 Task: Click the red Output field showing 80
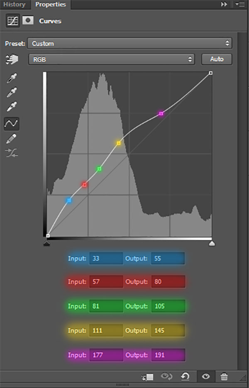tap(168, 282)
